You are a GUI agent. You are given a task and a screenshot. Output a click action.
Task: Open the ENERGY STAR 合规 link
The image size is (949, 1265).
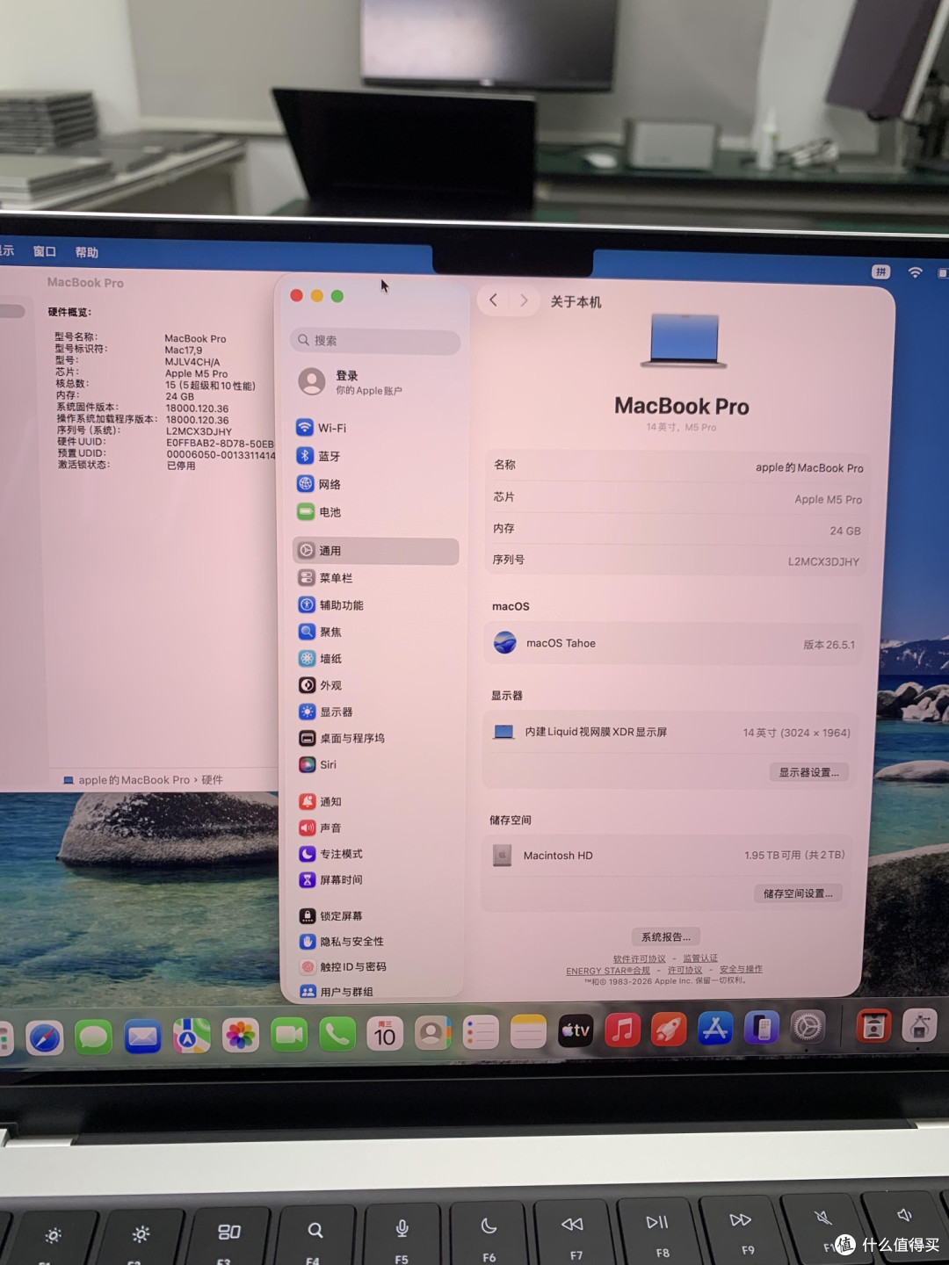pos(608,971)
